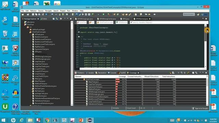Select the Java perspective button
This screenshot has width=219, height=123.
[205, 14]
